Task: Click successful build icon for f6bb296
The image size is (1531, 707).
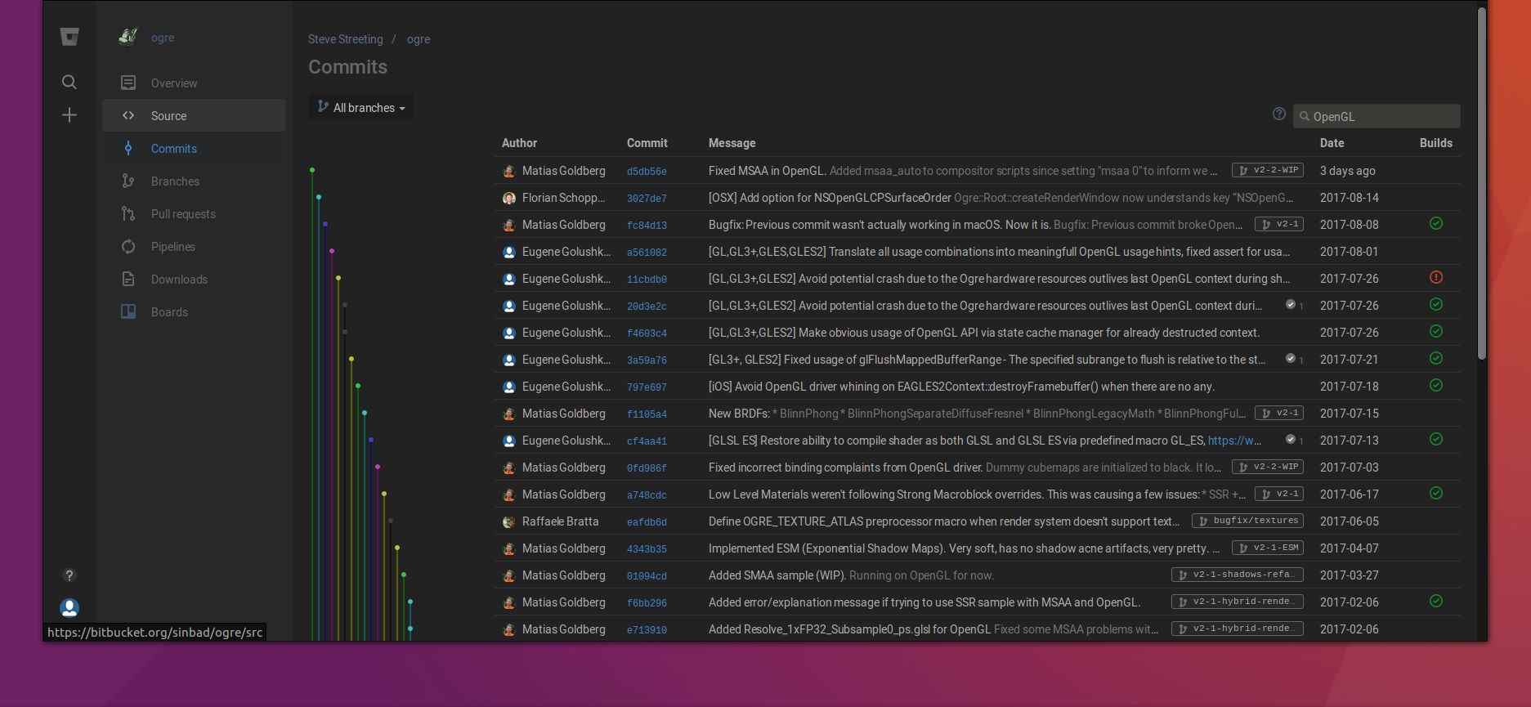Action: [1436, 601]
